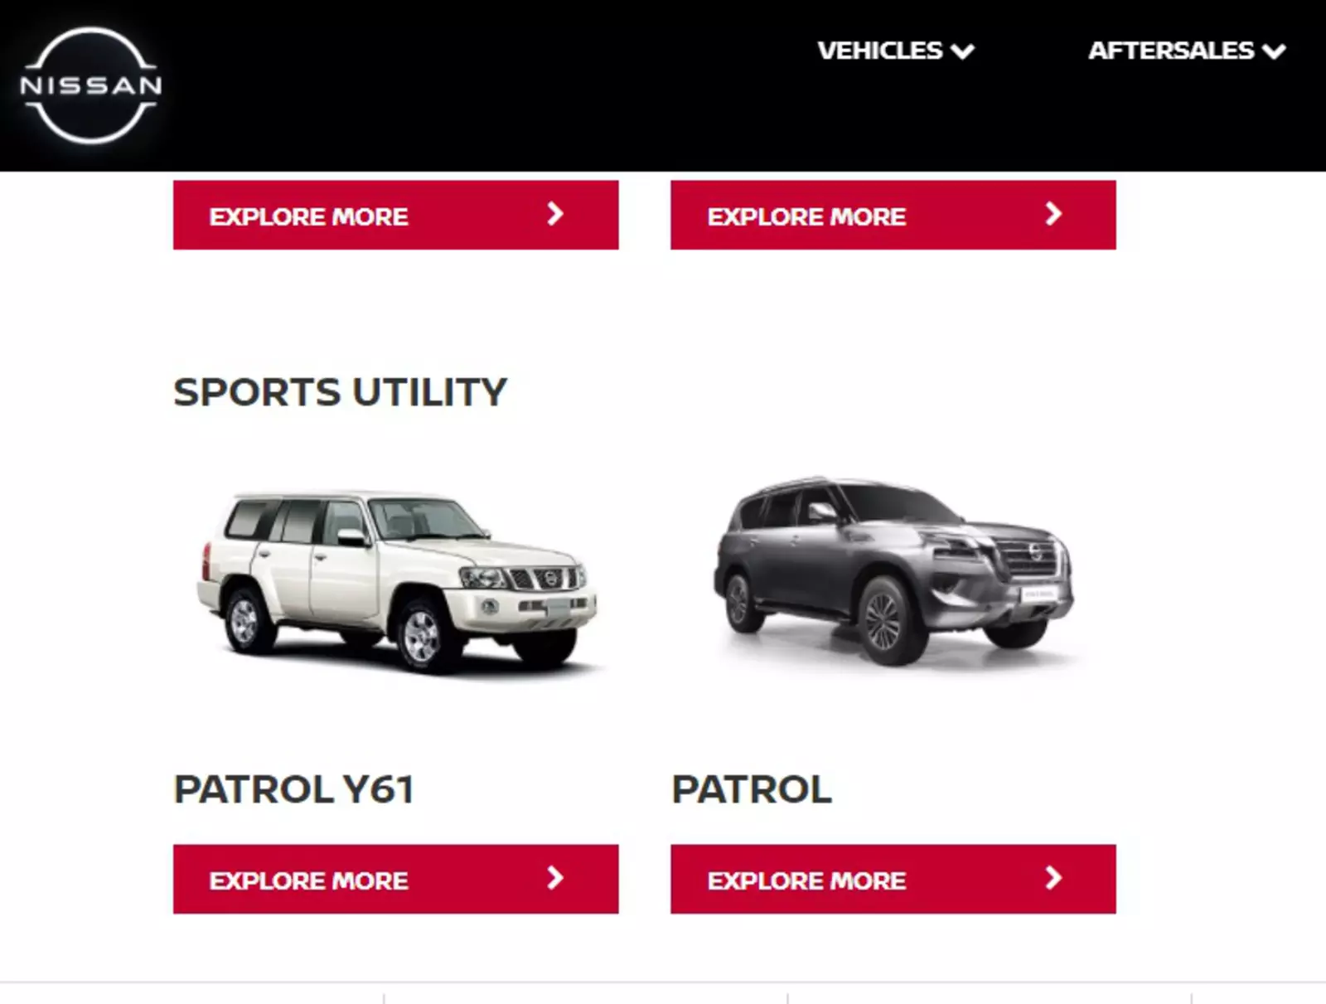Click the arrow icon on Patrol Y61 button
This screenshot has height=1004, width=1326.
[555, 878]
